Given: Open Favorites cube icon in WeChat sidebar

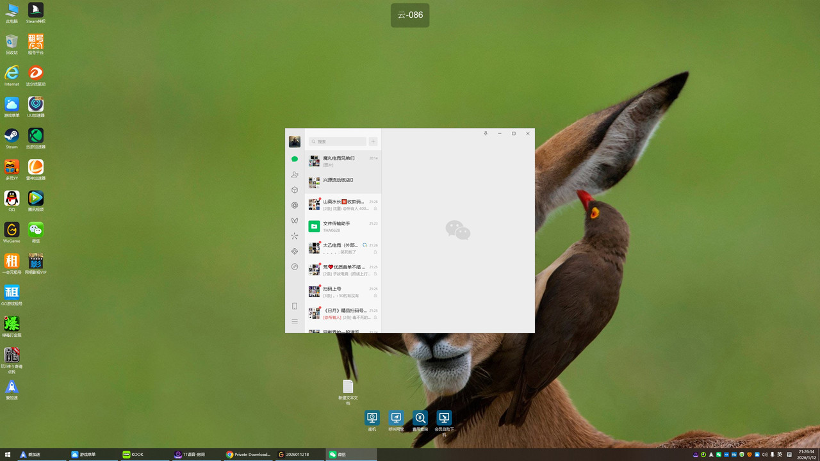Looking at the screenshot, I should 295,190.
